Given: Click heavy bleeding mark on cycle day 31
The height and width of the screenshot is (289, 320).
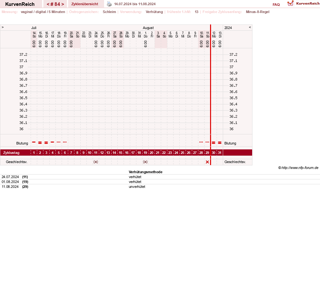Looking at the screenshot, I should 220,143.
